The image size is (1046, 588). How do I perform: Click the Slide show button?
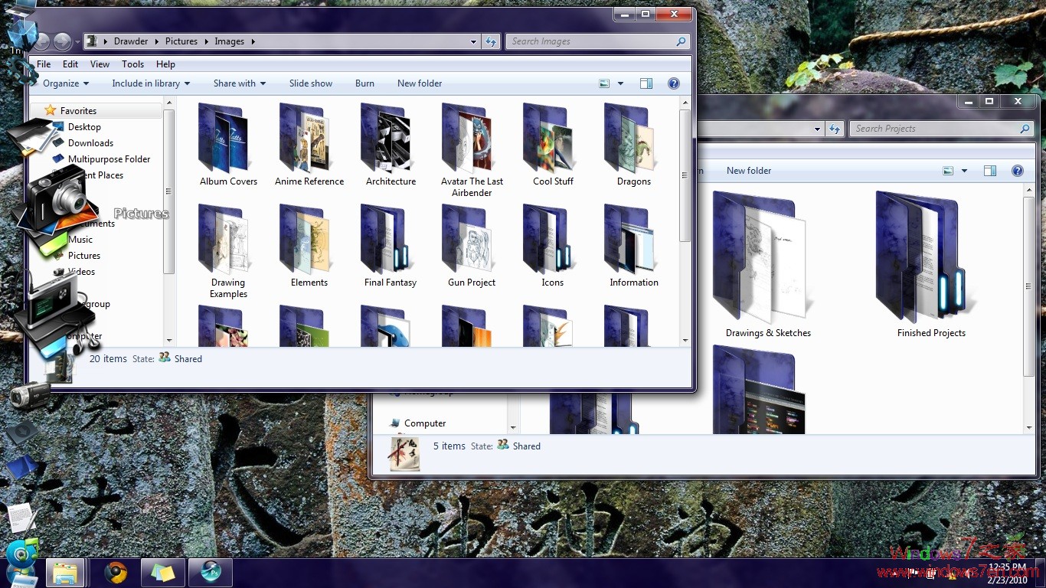pos(311,83)
